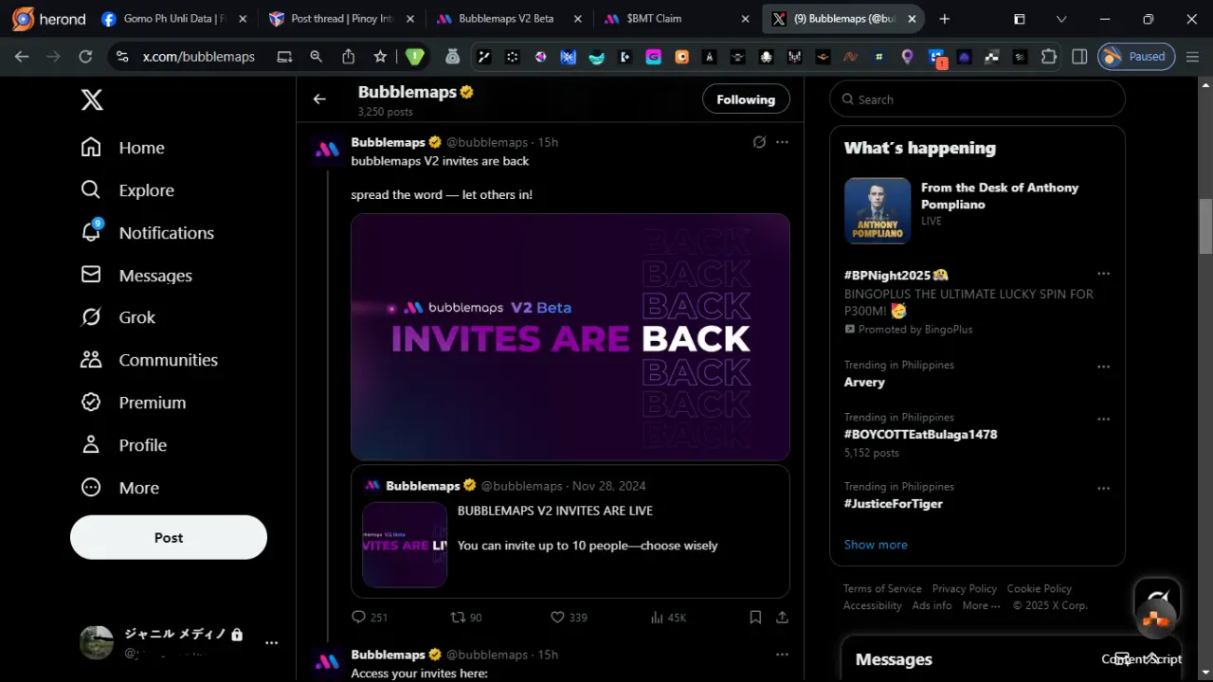Click Show more under trends
The image size is (1213, 682).
[x=876, y=545]
